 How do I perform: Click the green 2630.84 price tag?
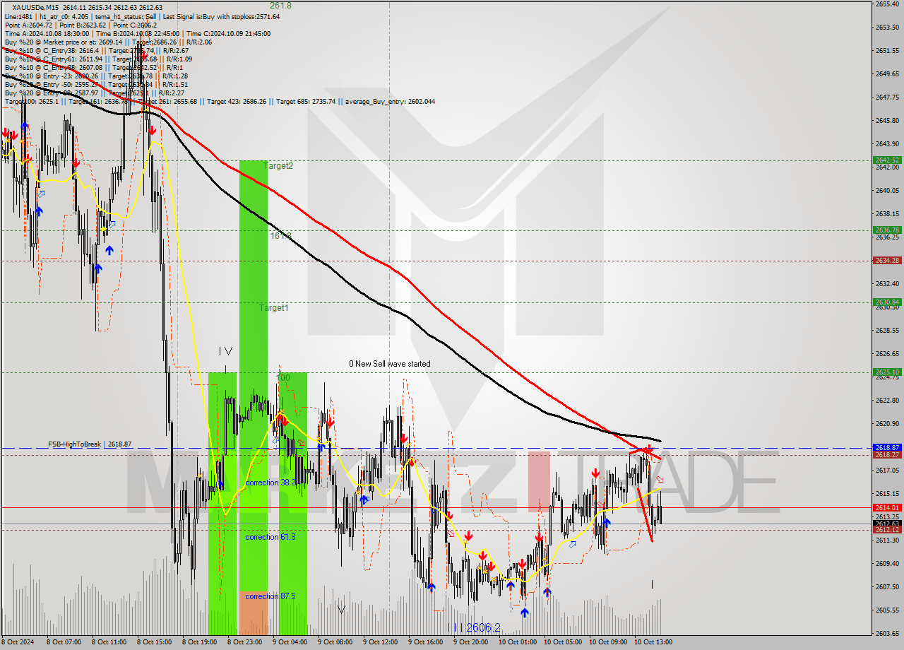coord(887,302)
